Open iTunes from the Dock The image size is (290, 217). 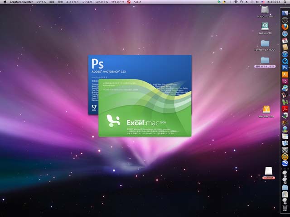[x=285, y=54]
